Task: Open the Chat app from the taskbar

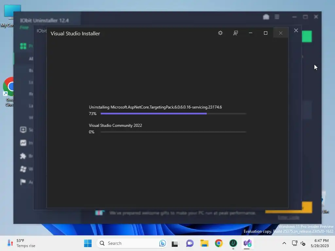Action: click(x=189, y=243)
